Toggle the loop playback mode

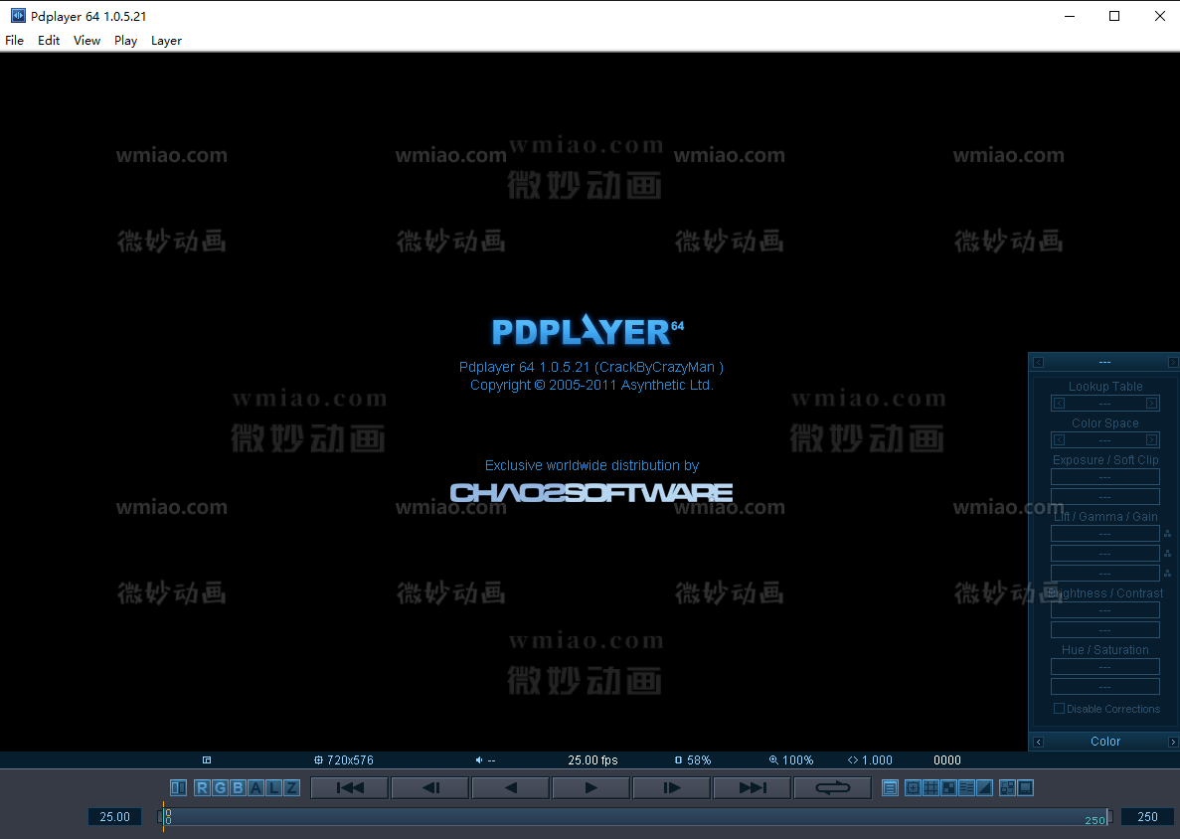pyautogui.click(x=832, y=787)
